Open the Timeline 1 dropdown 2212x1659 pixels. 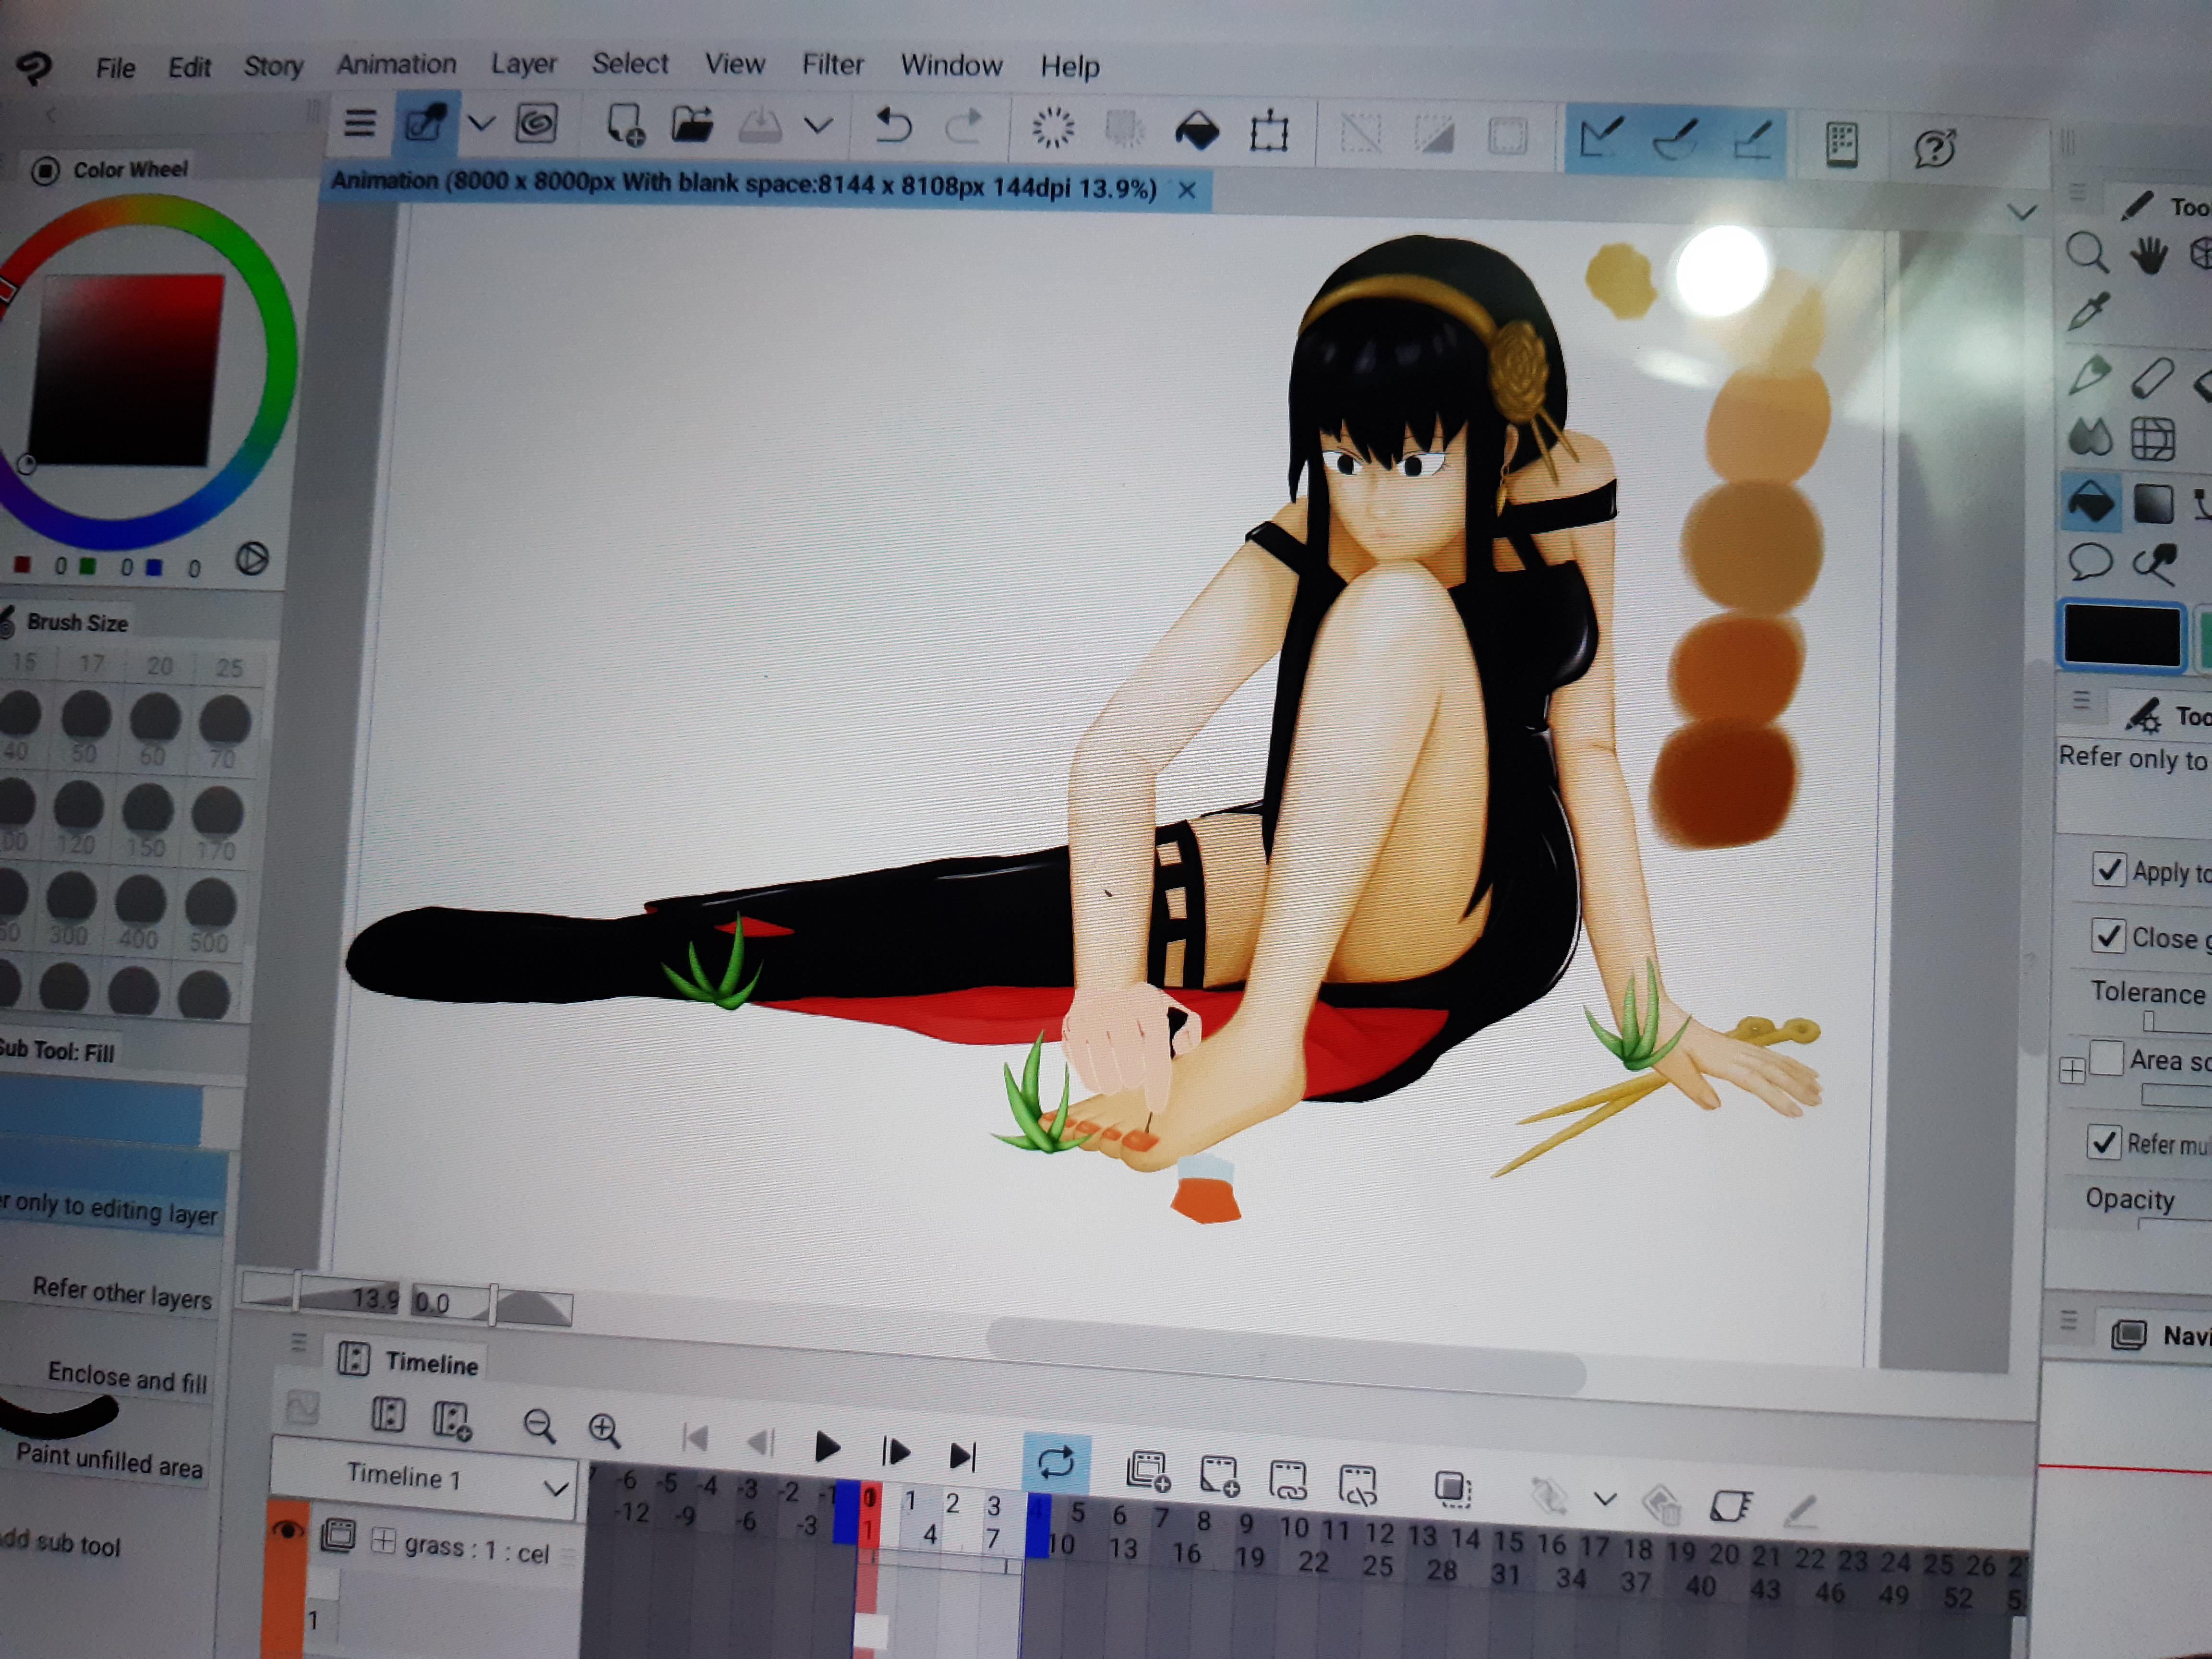(x=555, y=1487)
